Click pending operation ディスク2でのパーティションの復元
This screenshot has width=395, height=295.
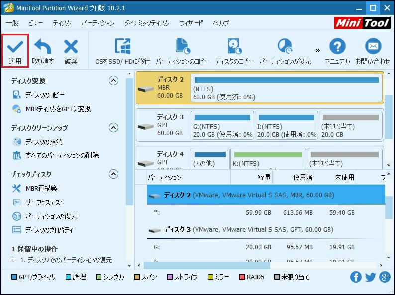[66, 260]
